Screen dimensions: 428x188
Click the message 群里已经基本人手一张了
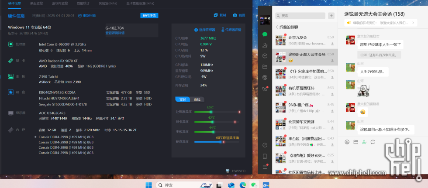click(x=380, y=44)
